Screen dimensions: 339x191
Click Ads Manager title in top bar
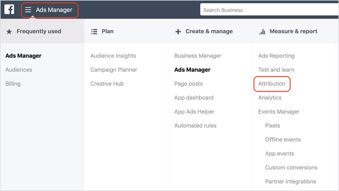(54, 10)
